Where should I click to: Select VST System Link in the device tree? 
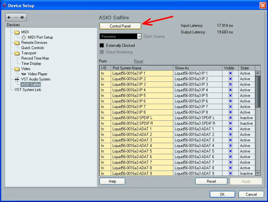coord(28,90)
